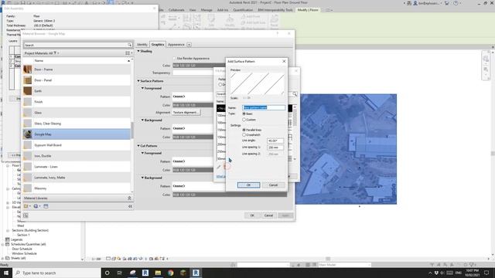Open the asset browser icon beside globe
The image size is (495, 278).
(46, 206)
